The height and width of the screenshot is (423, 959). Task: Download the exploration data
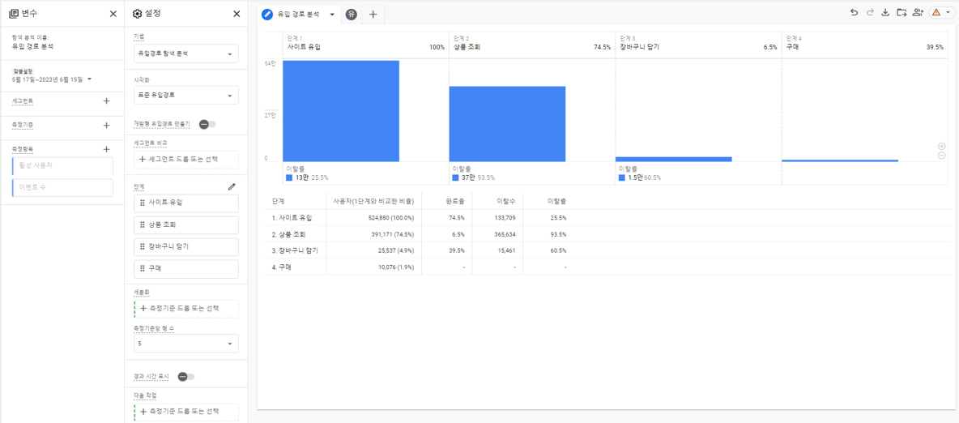[885, 12]
